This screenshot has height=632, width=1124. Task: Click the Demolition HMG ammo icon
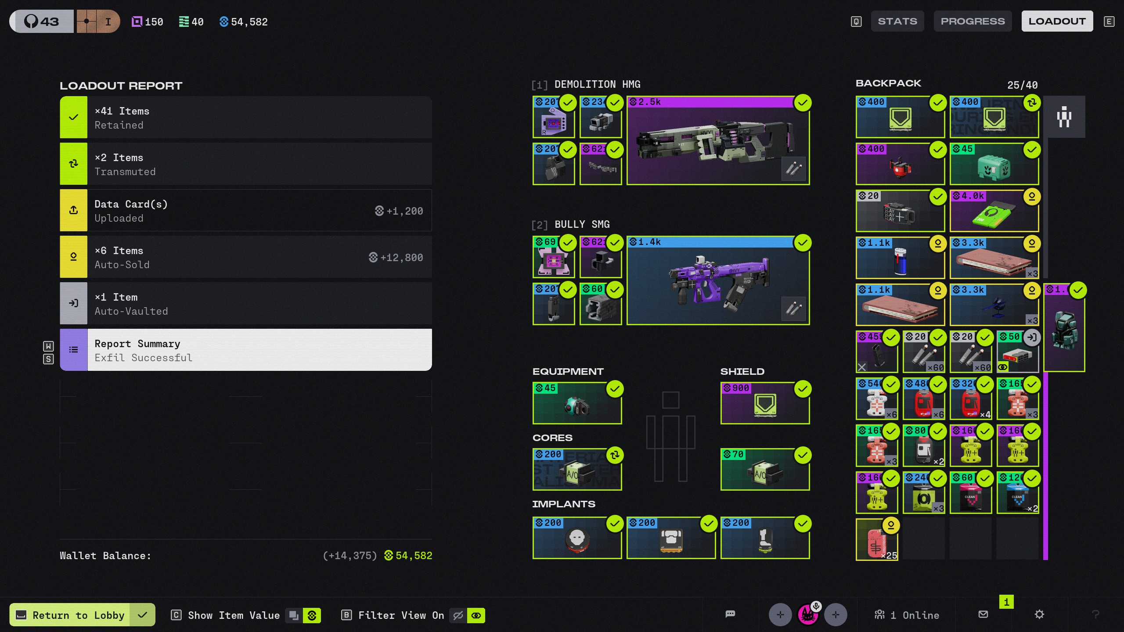click(793, 169)
